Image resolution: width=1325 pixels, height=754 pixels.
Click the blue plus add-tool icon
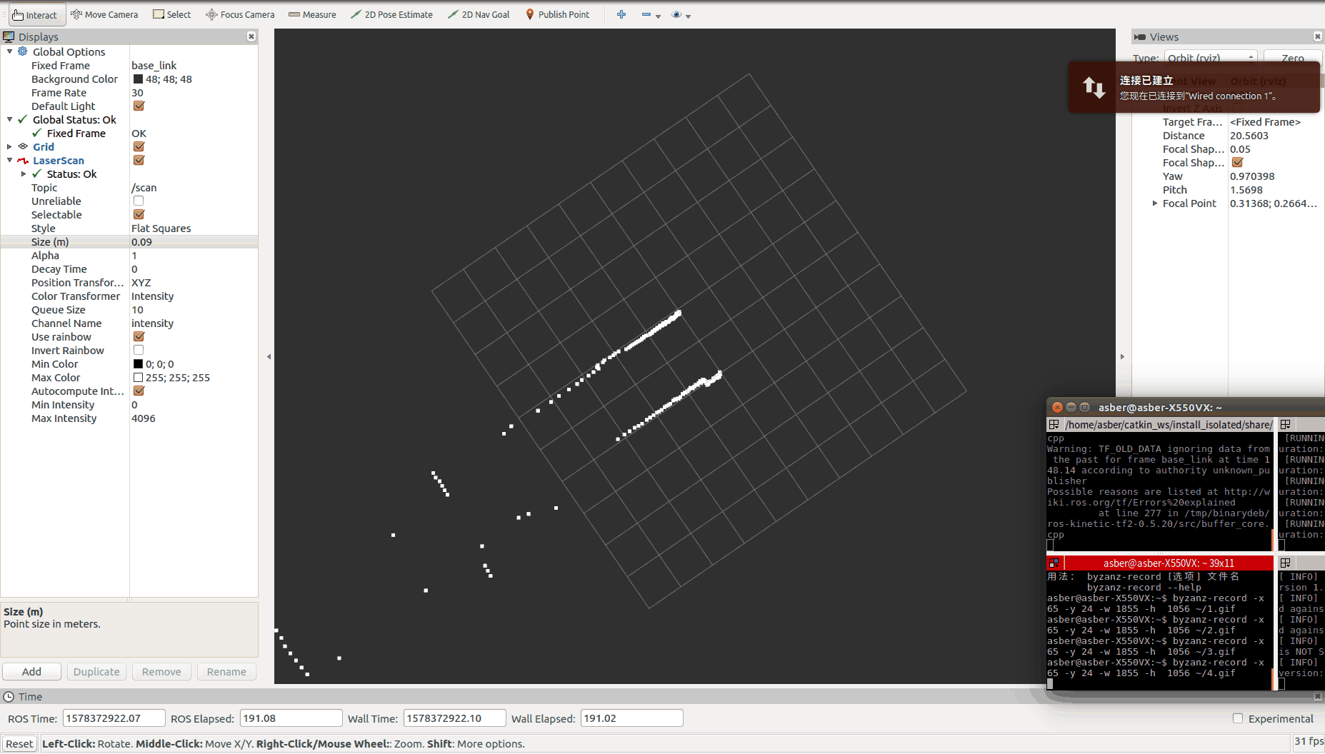(x=621, y=14)
